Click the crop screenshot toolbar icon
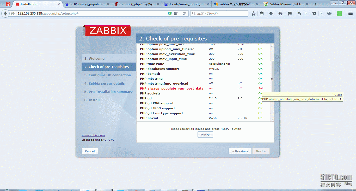 [x=314, y=13]
